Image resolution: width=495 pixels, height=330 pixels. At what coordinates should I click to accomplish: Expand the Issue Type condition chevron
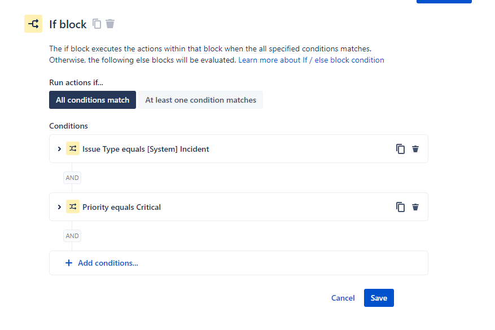tap(59, 149)
